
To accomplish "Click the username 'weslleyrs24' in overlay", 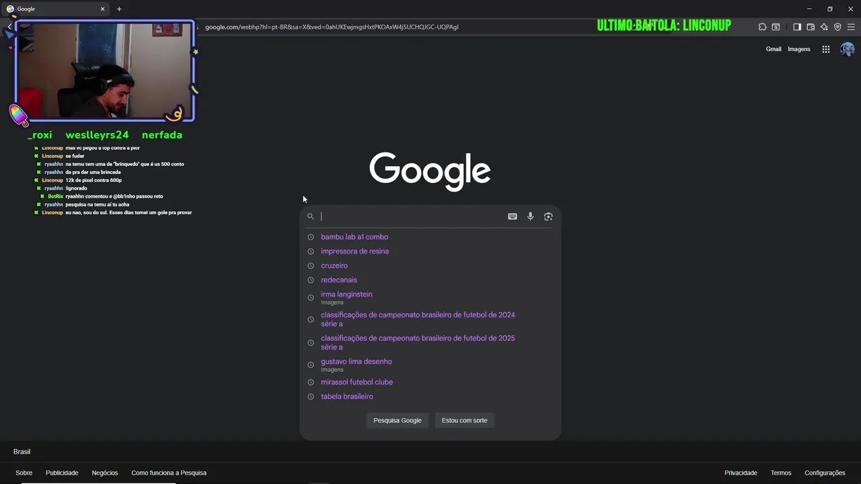I will pyautogui.click(x=97, y=135).
